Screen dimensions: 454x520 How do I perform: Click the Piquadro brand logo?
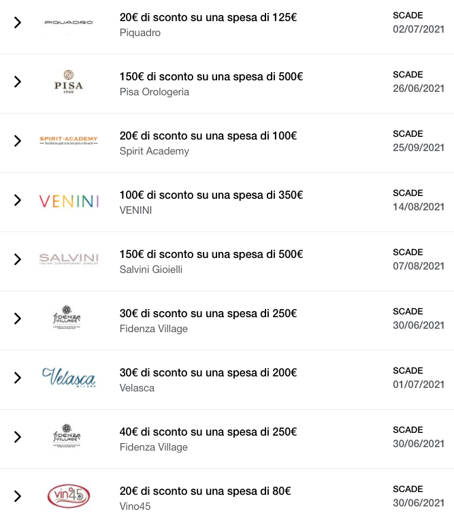(69, 22)
